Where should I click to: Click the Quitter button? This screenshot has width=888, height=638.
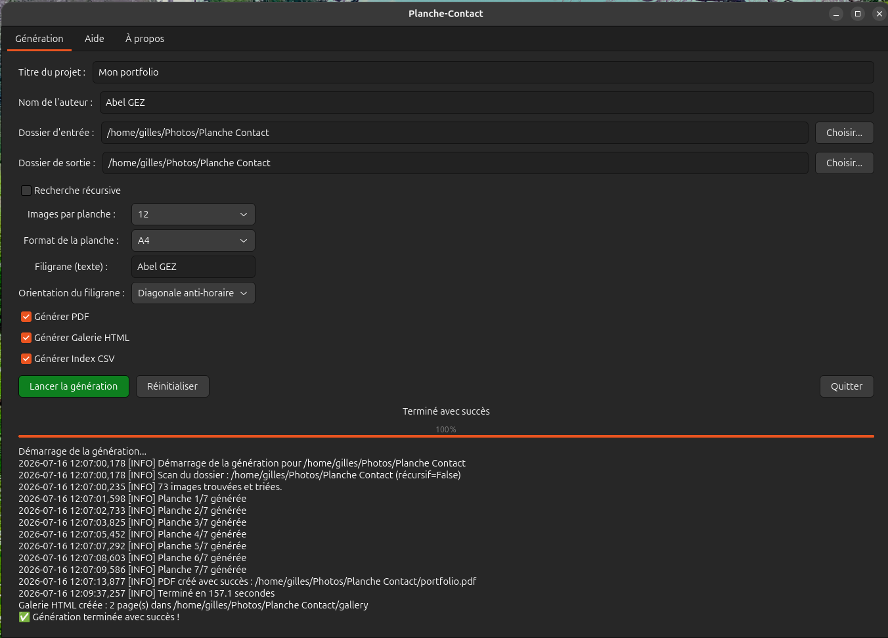point(847,386)
